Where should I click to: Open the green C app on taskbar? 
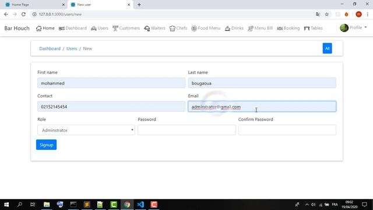(114, 205)
